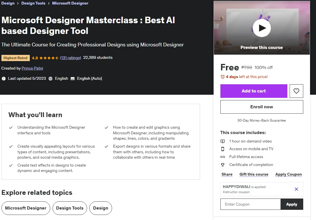This screenshot has height=220, width=316.
Task: Click the last updated badge icon
Action: [4, 79]
